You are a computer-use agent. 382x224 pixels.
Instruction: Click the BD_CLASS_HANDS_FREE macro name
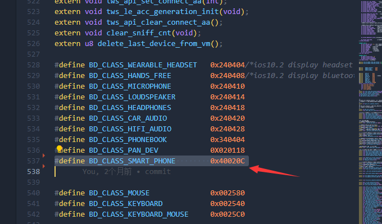[130, 76]
